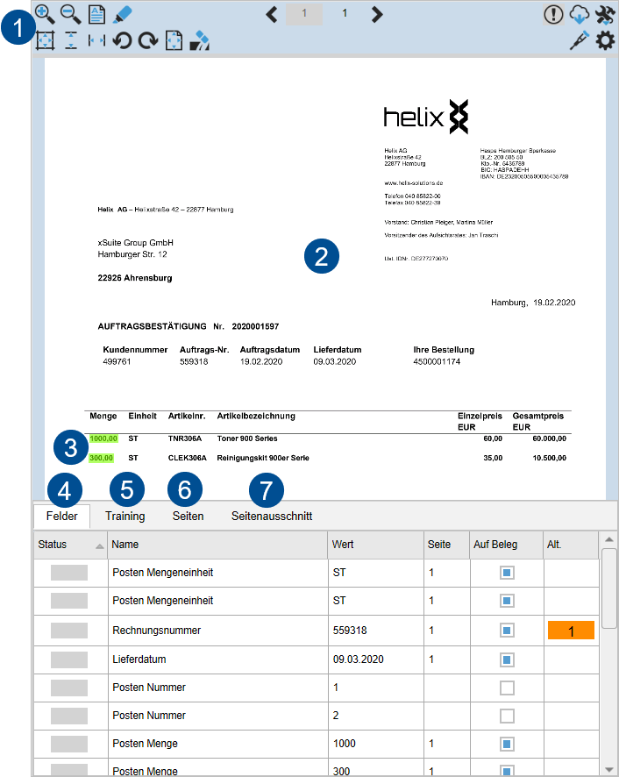The image size is (619, 777).
Task: Click the scrollbar down arrow in the table
Action: pyautogui.click(x=608, y=770)
